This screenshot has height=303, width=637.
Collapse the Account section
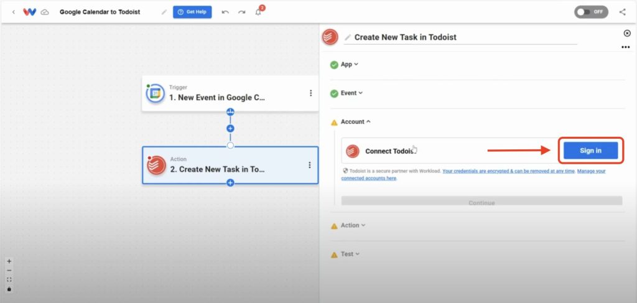point(356,121)
